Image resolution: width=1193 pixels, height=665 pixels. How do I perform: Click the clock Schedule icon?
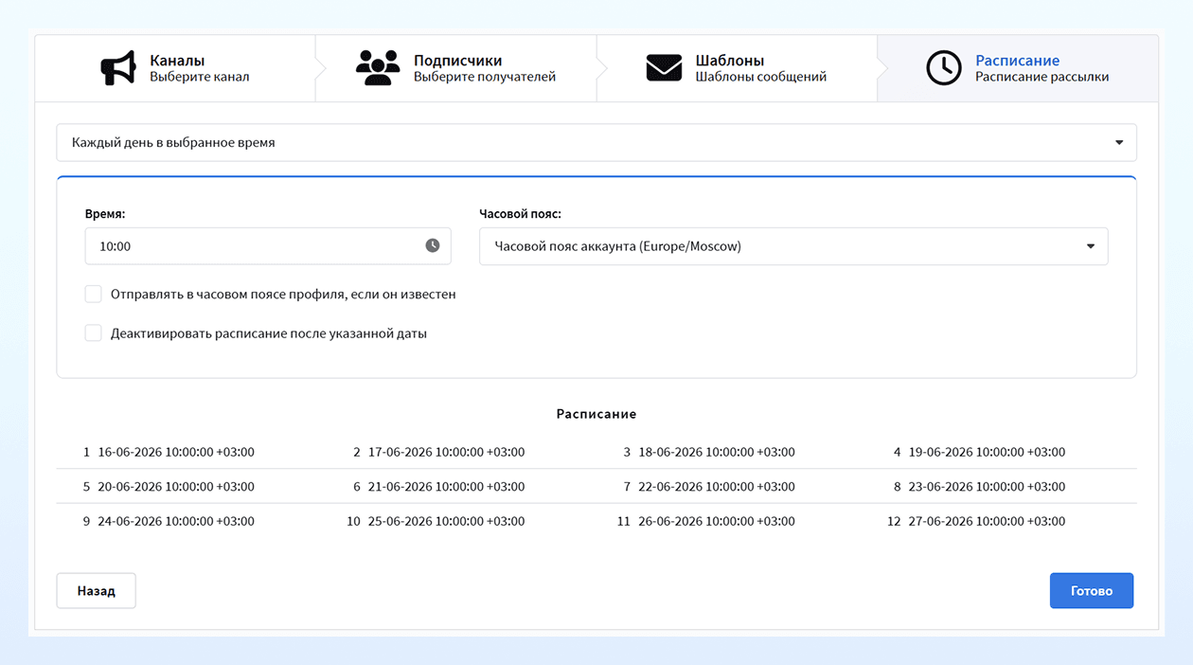944,68
